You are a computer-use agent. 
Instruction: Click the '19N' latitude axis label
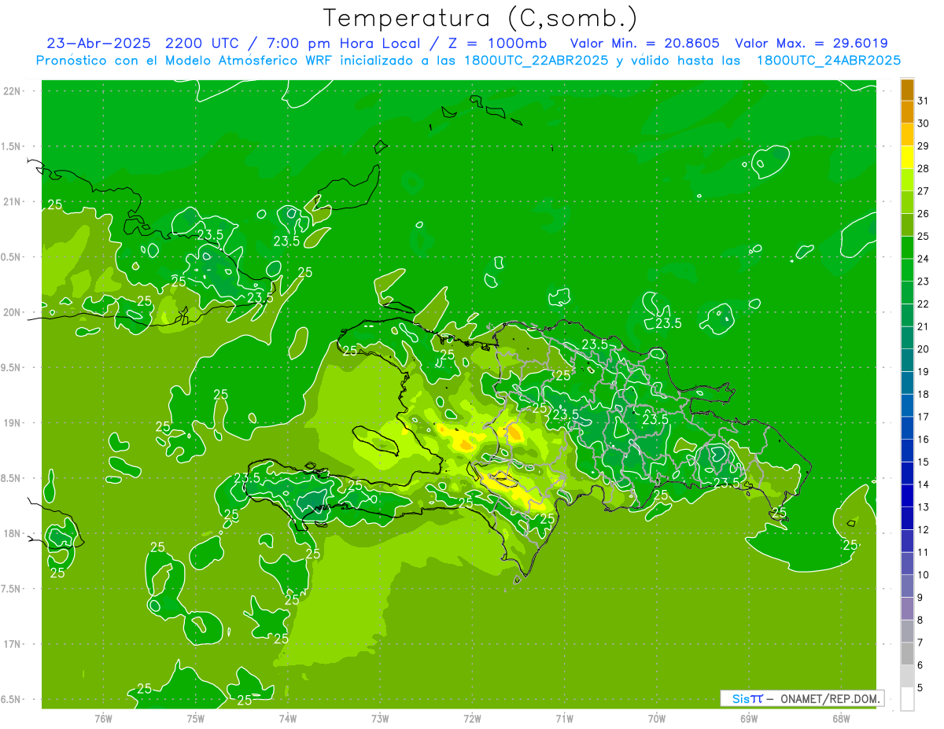click(13, 423)
